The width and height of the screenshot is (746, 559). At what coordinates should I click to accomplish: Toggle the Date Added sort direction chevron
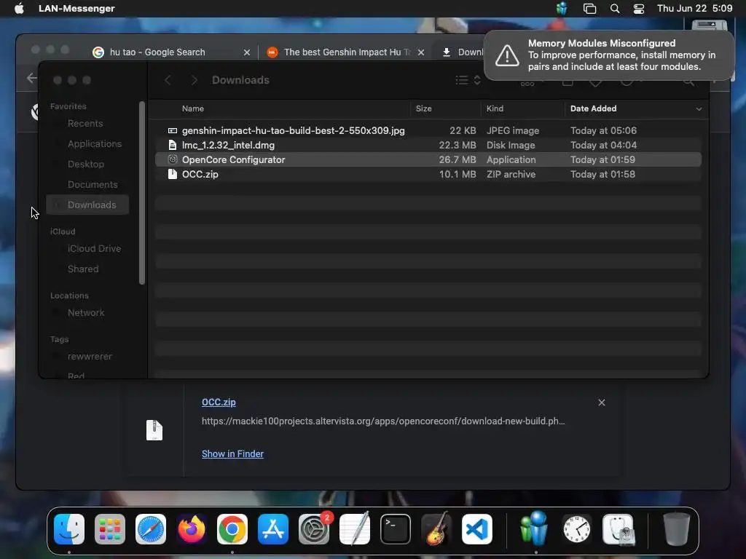(x=699, y=109)
